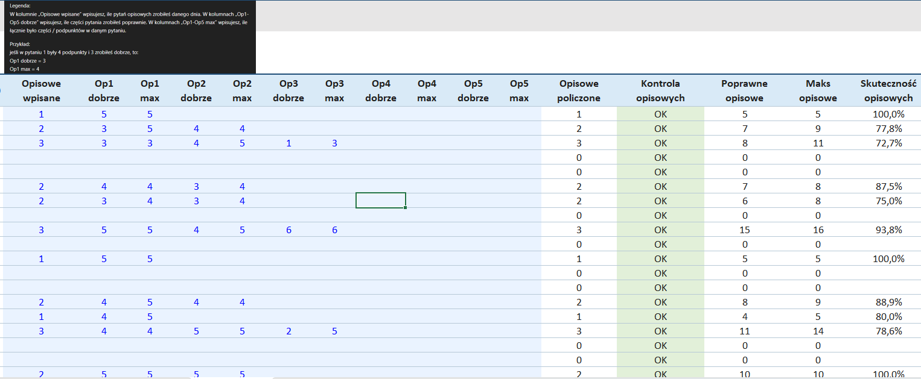Select the 'Kontrola opisowych' column header
The height and width of the screenshot is (379, 921).
(x=660, y=90)
